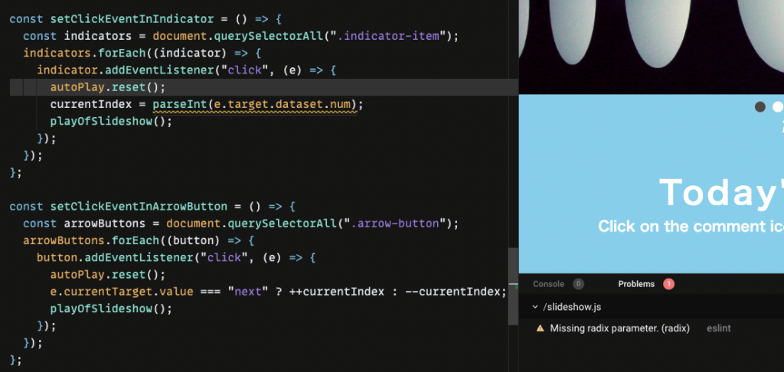
Task: Open the Problems tab
Action: (636, 284)
